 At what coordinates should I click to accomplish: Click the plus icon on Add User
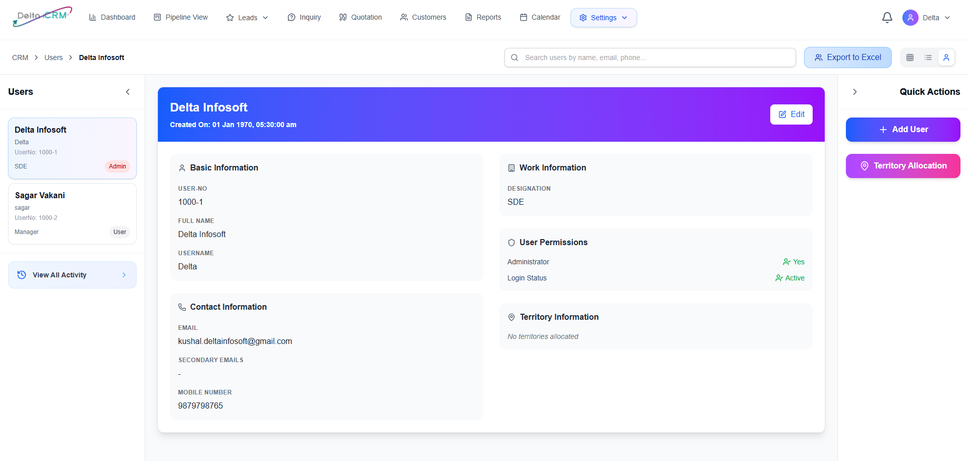tap(883, 130)
